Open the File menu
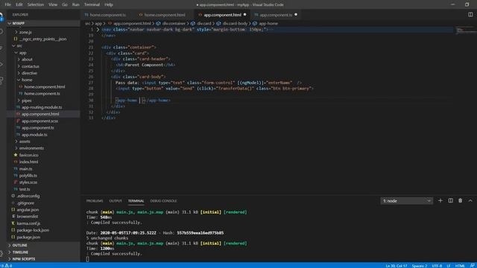This screenshot has width=477, height=268. click(x=8, y=4)
